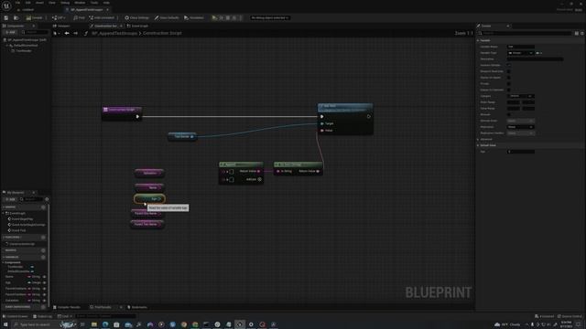Screen dimensions: 586x329
Task: Click the Details panel search field
Action: click(525, 33)
